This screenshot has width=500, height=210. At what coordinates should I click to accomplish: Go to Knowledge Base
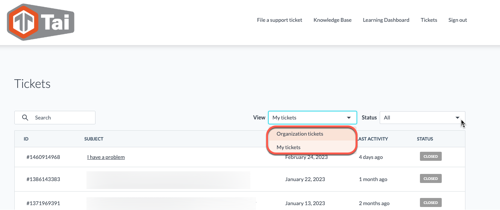(x=332, y=20)
